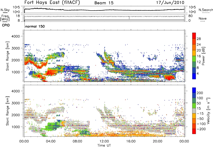Viewport: 213px width, 147px height.
Task: Click the "4000" tick on power plot
Action: (x=15, y=36)
